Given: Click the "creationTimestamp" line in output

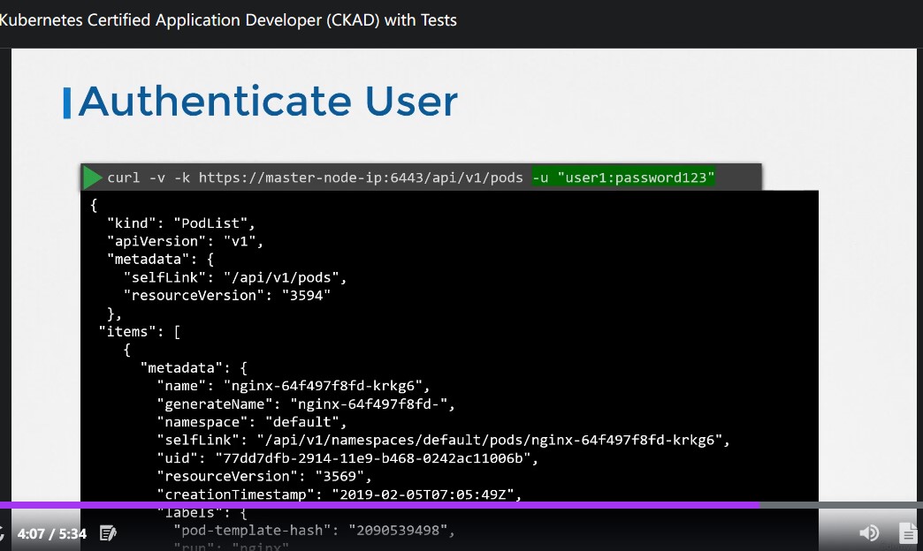Looking at the screenshot, I should [339, 494].
